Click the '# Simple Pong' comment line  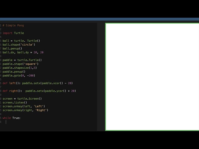tap(13, 25)
